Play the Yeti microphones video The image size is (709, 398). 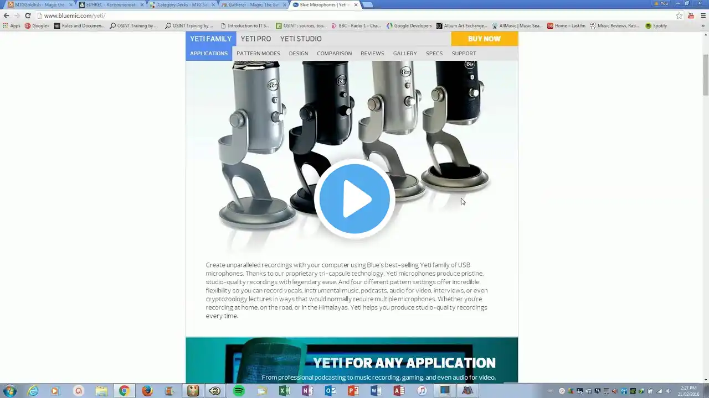point(354,198)
